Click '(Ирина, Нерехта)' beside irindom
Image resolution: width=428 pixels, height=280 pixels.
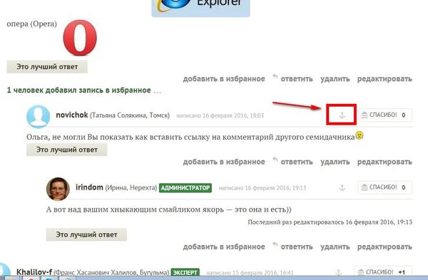(x=131, y=188)
